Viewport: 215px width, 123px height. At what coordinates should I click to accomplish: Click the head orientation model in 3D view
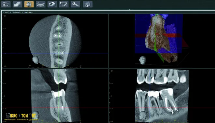pos(142,60)
